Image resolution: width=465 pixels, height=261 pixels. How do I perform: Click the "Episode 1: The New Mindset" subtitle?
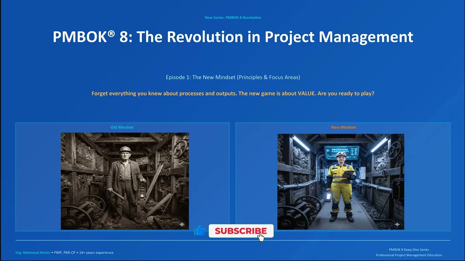[x=233, y=77]
